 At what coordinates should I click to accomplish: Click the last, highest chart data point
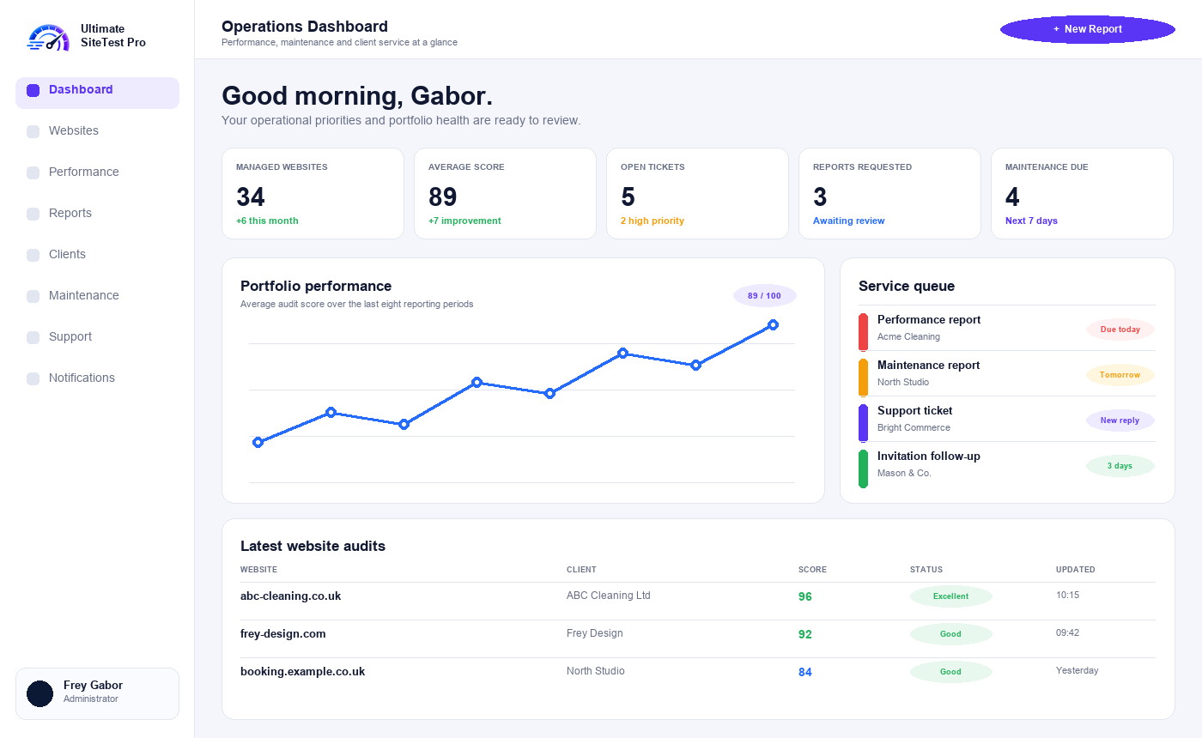coord(773,324)
